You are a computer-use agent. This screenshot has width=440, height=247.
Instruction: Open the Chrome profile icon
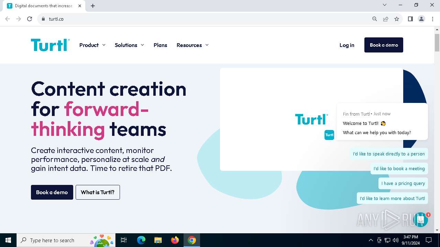coord(421,19)
